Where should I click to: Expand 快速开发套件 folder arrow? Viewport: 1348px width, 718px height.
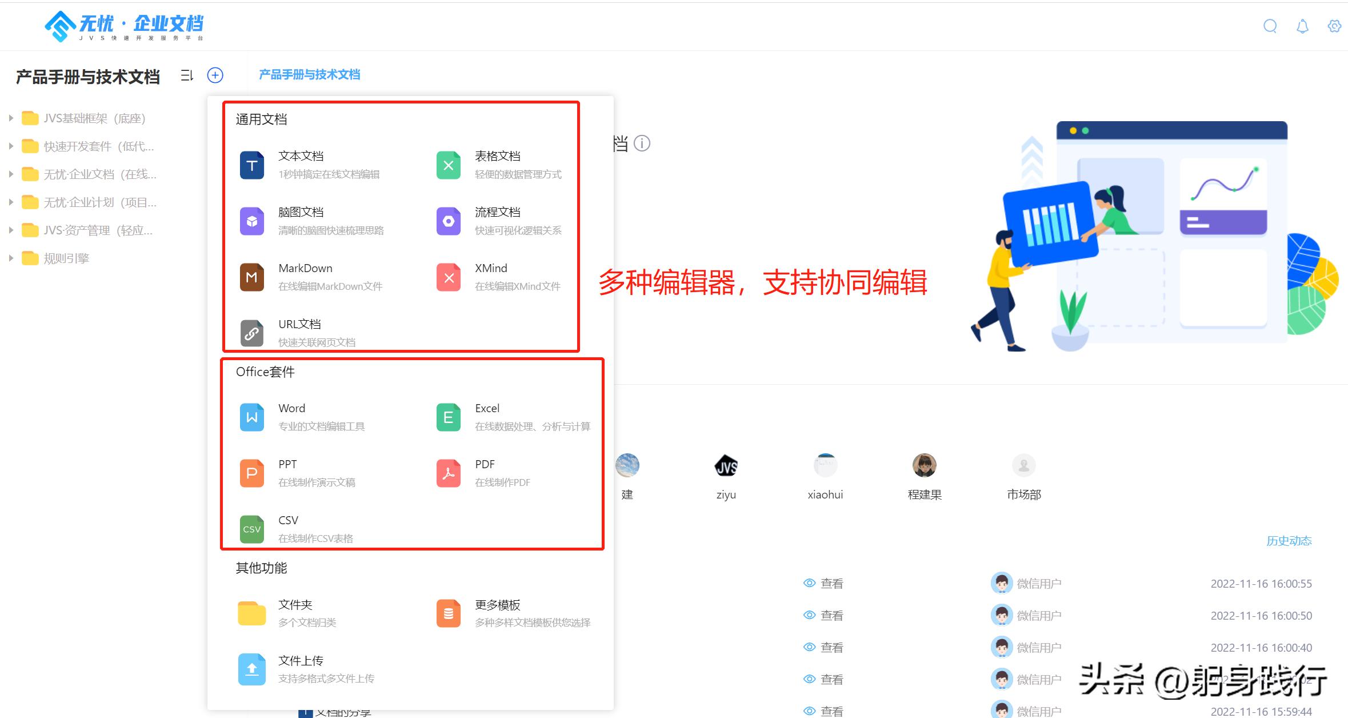(10, 146)
